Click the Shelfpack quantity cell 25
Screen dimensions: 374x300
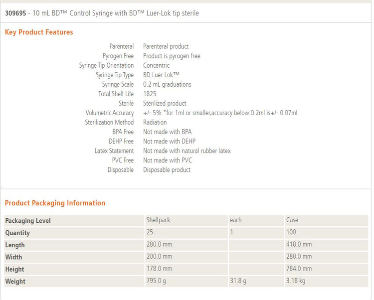click(150, 232)
